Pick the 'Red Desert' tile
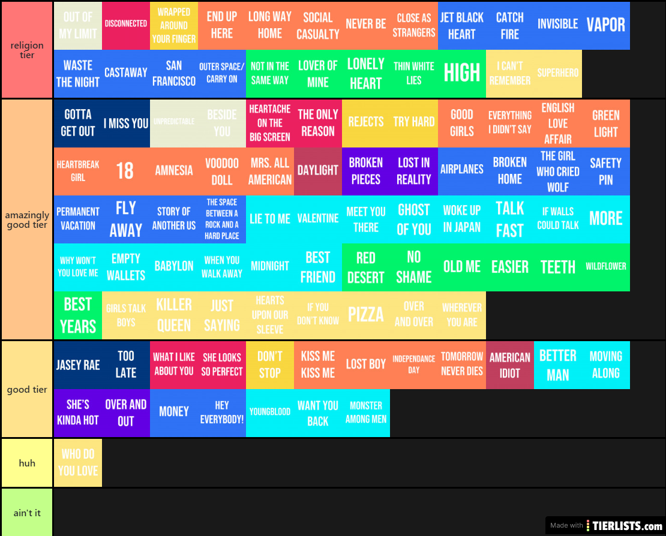 click(366, 267)
